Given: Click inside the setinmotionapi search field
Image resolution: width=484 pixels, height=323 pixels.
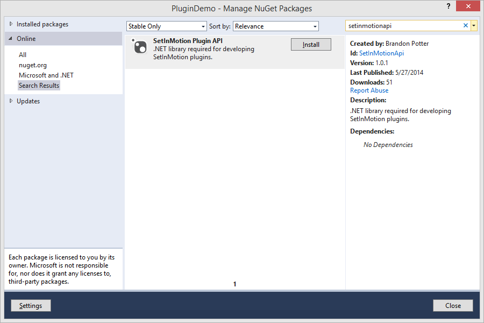Looking at the screenshot, I should pyautogui.click(x=404, y=26).
